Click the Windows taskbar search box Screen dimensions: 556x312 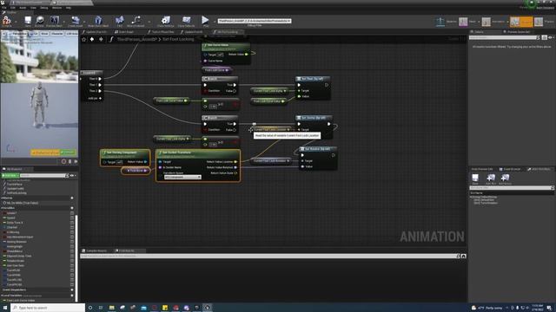pyautogui.click(x=48, y=308)
